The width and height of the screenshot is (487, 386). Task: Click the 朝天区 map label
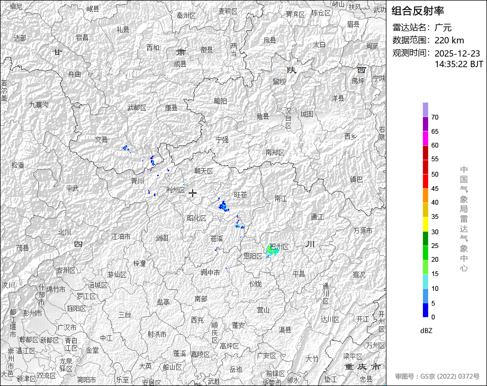(204, 171)
